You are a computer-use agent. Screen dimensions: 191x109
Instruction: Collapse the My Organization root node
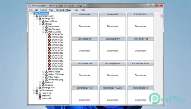click(31, 13)
